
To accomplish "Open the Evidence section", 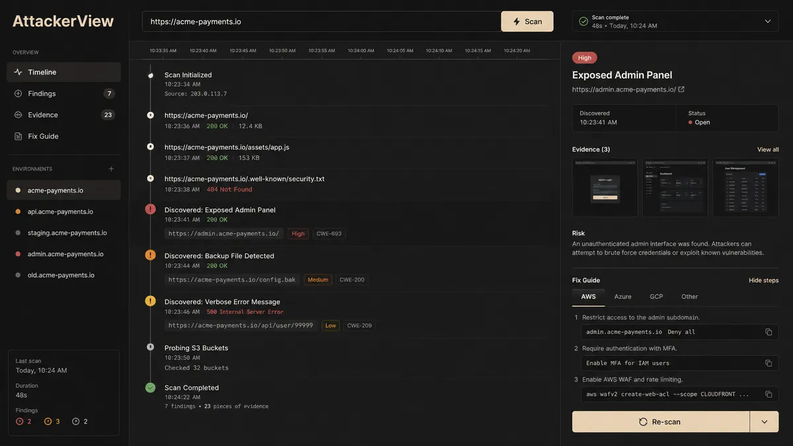I will [x=63, y=114].
